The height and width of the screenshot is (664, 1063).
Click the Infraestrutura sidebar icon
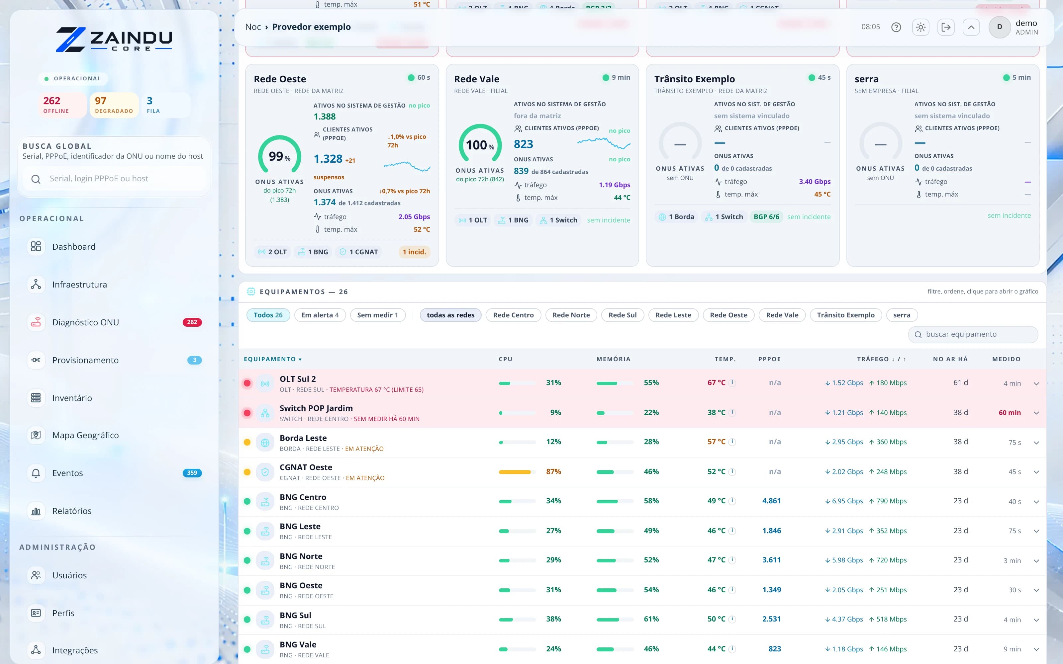coord(36,284)
